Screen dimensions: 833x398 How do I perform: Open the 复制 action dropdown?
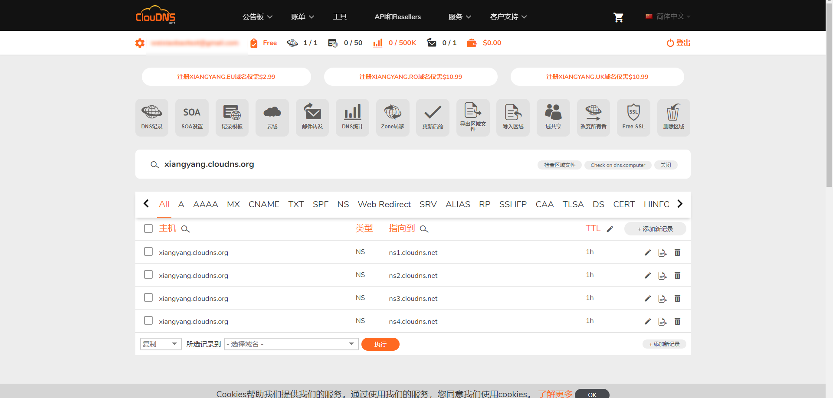tap(161, 344)
